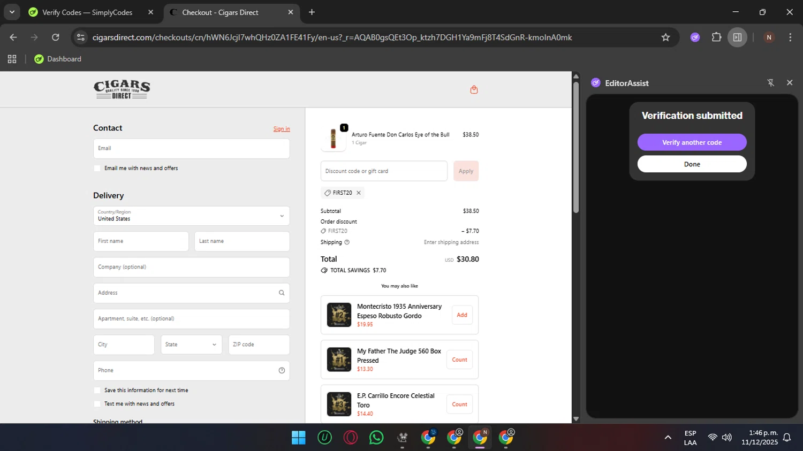Remove the FIRST20 discount code tag
Screen dimensions: 803x451
pyautogui.click(x=359, y=193)
